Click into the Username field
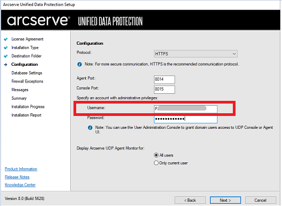 [186, 109]
